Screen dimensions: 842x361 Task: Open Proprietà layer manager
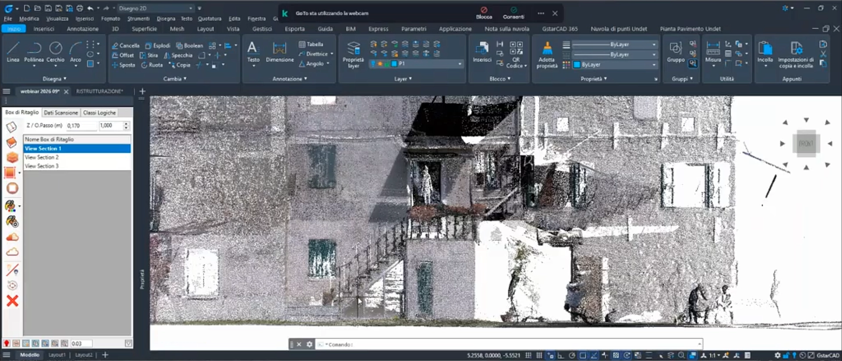coord(353,54)
